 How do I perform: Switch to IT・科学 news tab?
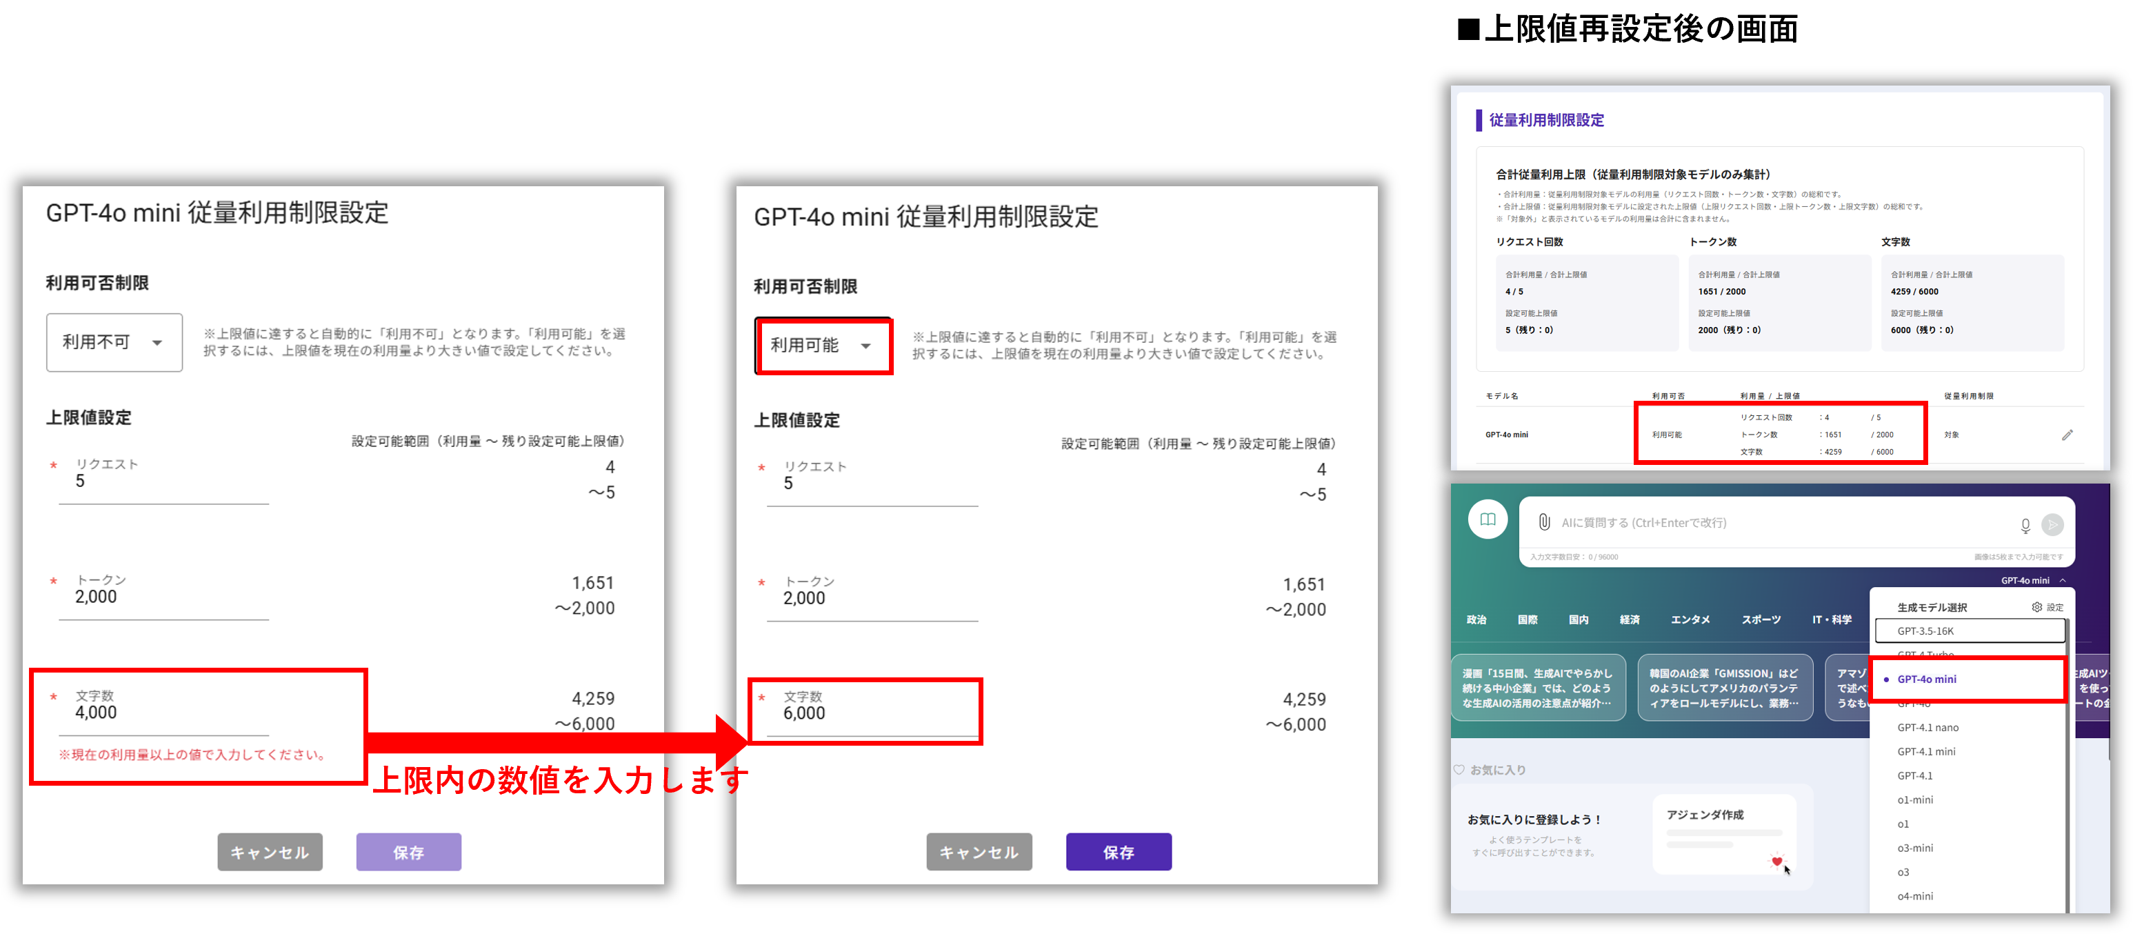1832,619
